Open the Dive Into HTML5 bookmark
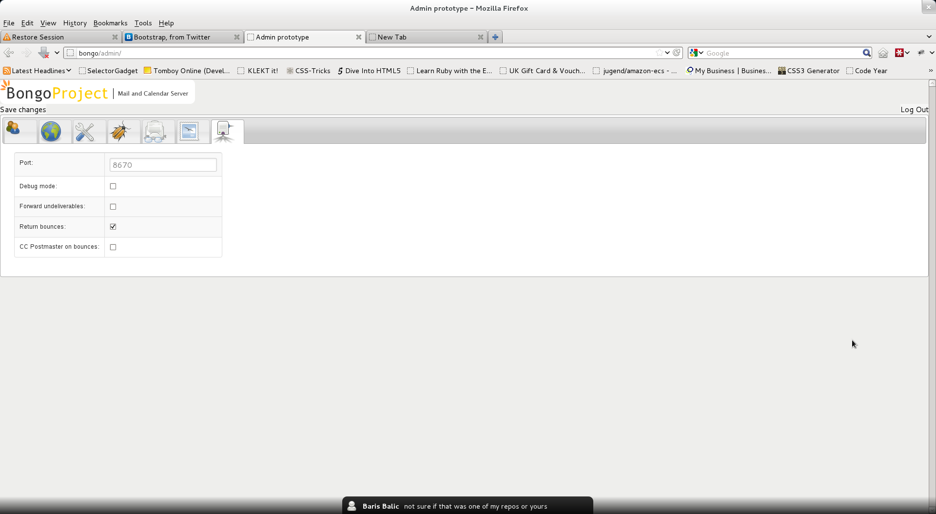The width and height of the screenshot is (936, 514). tap(369, 71)
